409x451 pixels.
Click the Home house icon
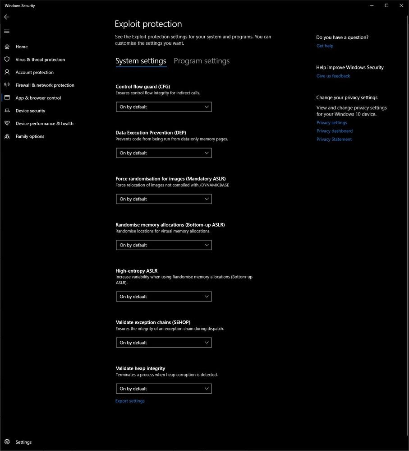(7, 46)
